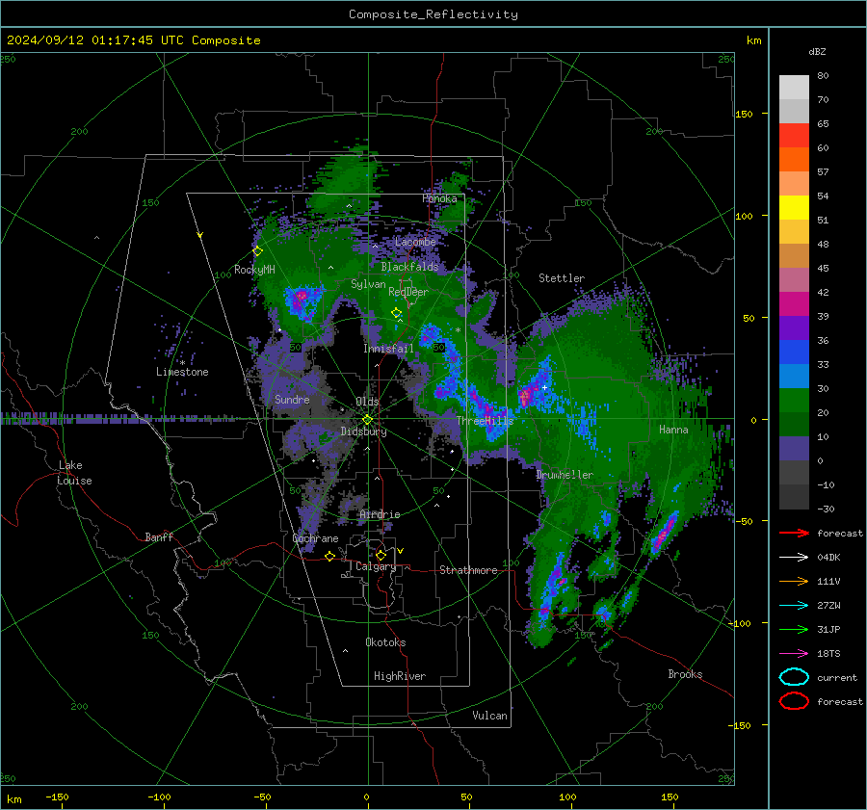The image size is (867, 810).
Task: Click the Didsbury city label
Action: tap(363, 431)
